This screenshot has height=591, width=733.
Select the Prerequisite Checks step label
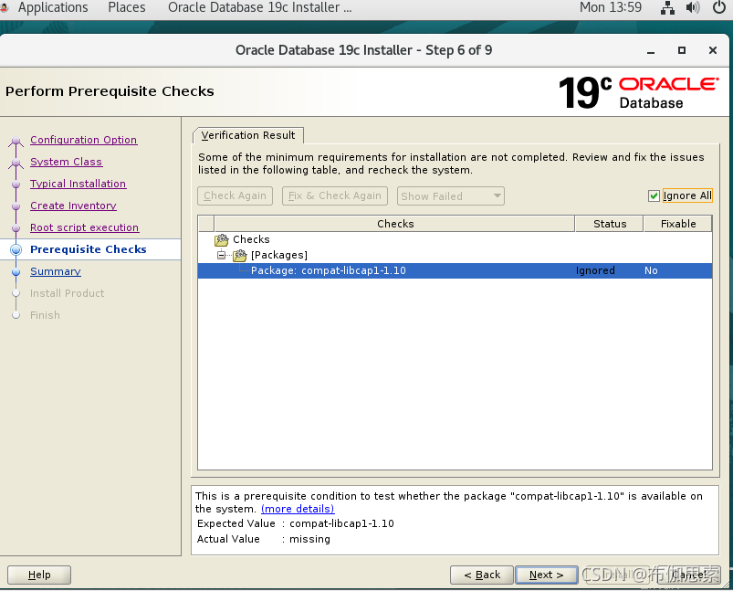(89, 250)
